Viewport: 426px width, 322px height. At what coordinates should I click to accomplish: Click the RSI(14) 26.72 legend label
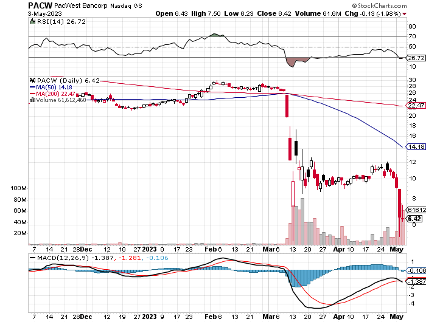[61, 22]
